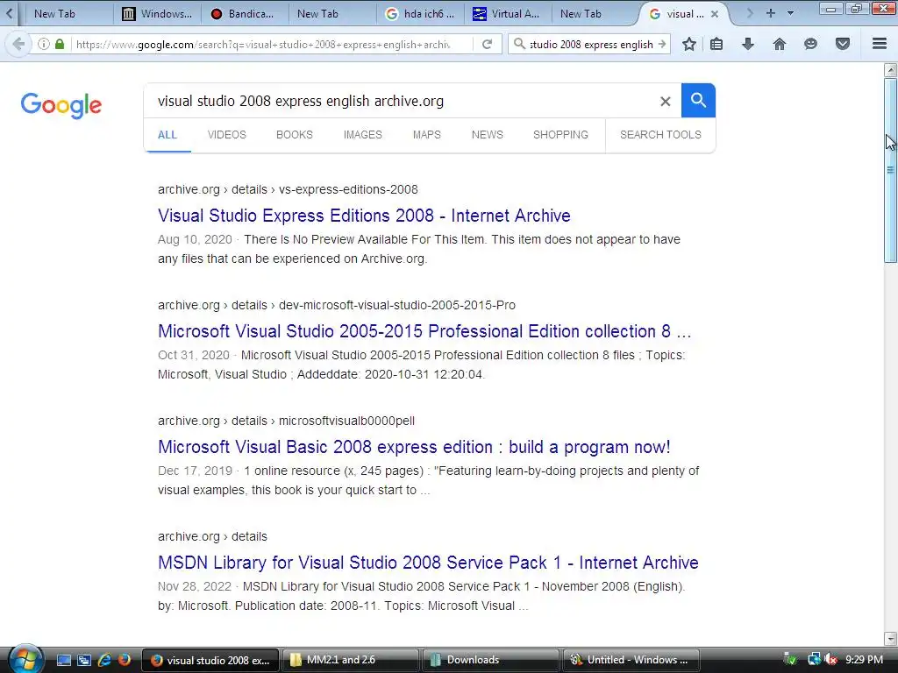Click the vertical scrollbar thumb
Image resolution: width=898 pixels, height=673 pixels.
(x=890, y=170)
